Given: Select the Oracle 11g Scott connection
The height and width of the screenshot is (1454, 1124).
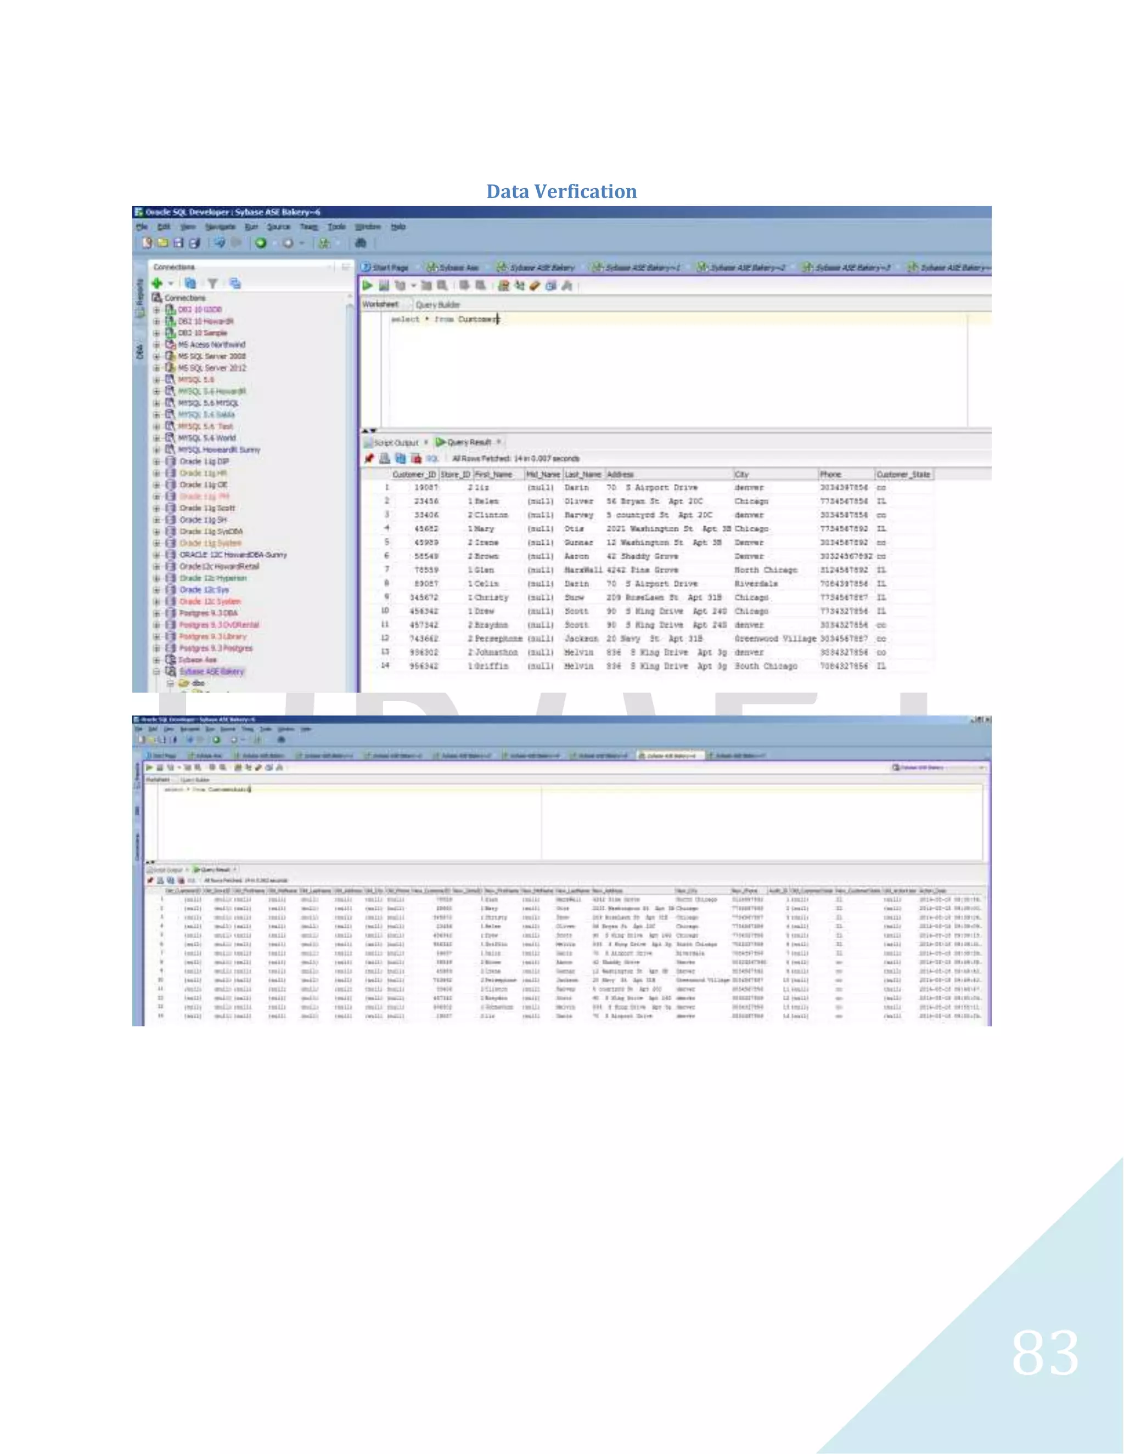Looking at the screenshot, I should (x=207, y=508).
